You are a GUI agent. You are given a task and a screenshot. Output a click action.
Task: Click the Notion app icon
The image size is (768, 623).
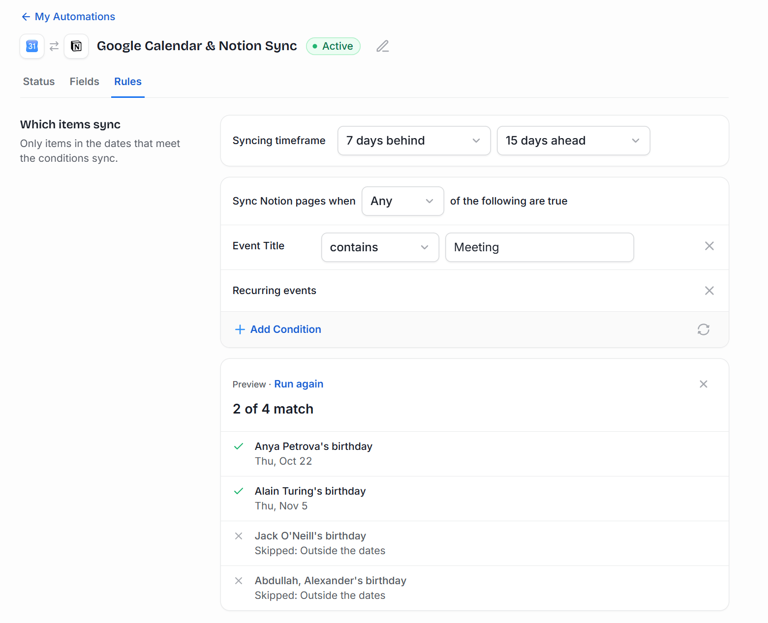click(x=76, y=46)
